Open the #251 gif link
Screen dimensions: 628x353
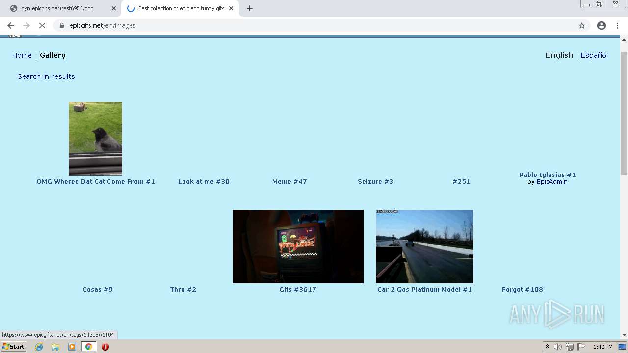(461, 182)
